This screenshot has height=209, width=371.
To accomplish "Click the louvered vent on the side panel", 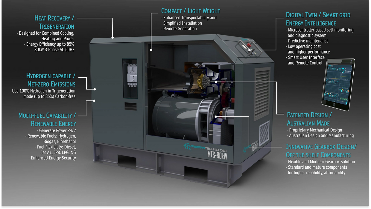I will pos(262,93).
